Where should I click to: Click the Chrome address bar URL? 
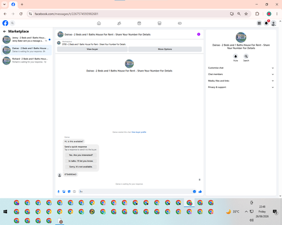click(x=67, y=14)
